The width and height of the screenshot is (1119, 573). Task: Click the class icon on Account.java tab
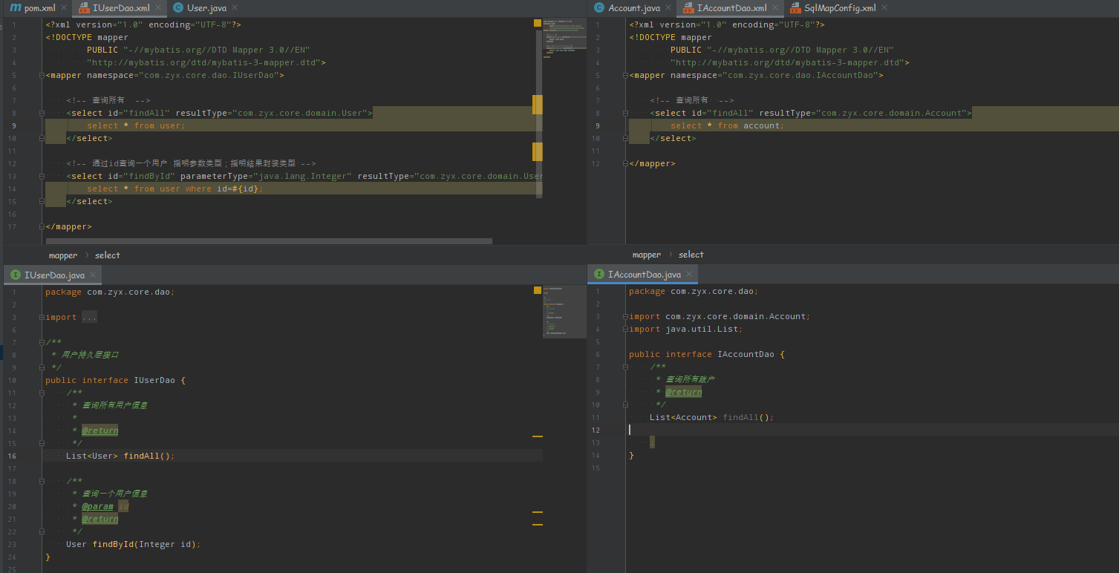point(598,8)
